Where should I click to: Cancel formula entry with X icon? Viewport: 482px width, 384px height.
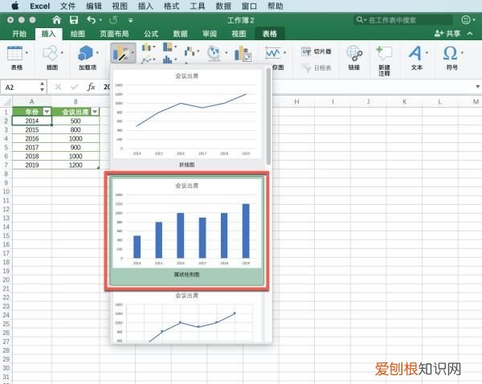tap(58, 87)
